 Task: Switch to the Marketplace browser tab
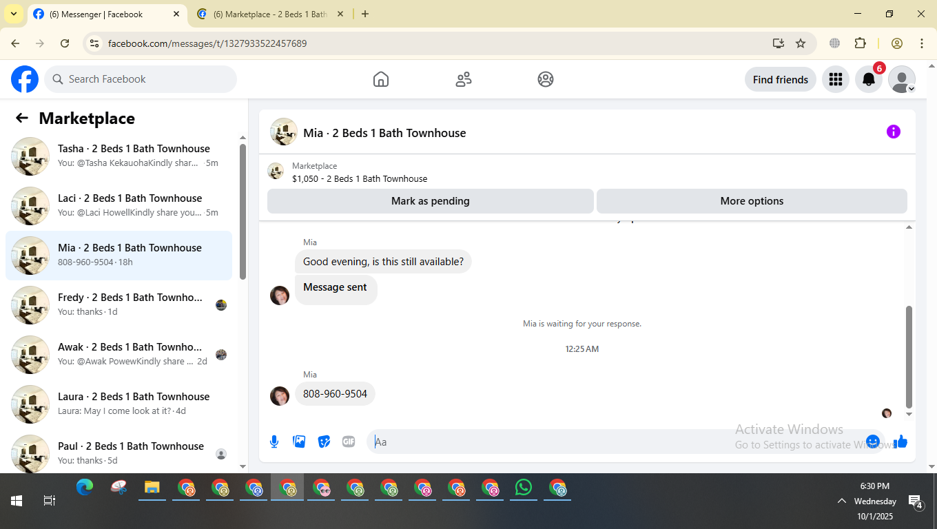[271, 14]
